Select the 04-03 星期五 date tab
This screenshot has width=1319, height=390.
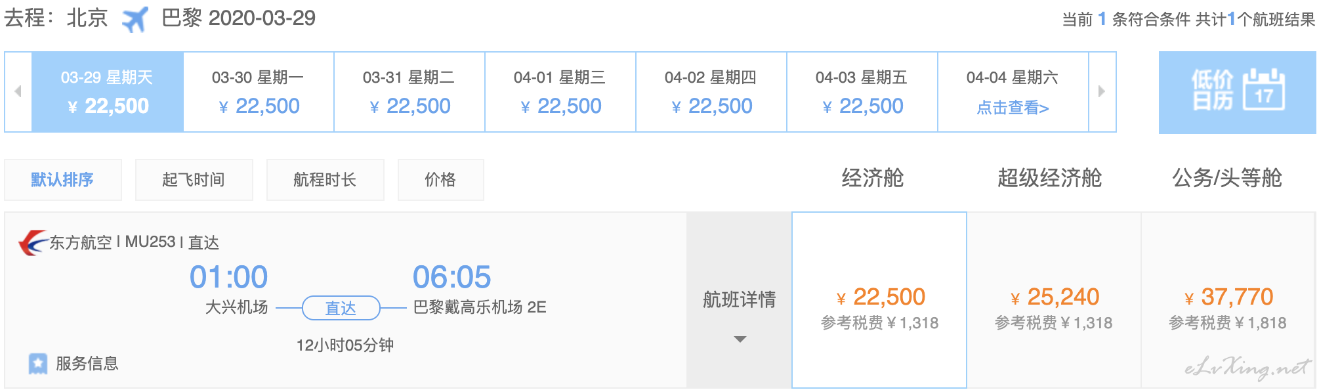[x=862, y=92]
